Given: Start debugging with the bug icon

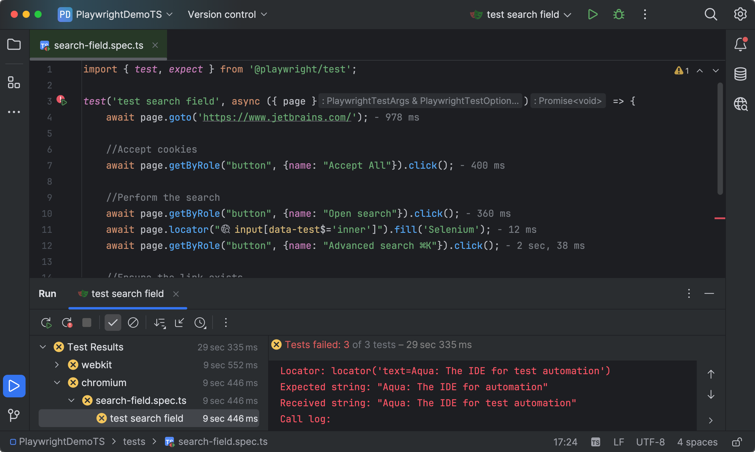Looking at the screenshot, I should 619,14.
